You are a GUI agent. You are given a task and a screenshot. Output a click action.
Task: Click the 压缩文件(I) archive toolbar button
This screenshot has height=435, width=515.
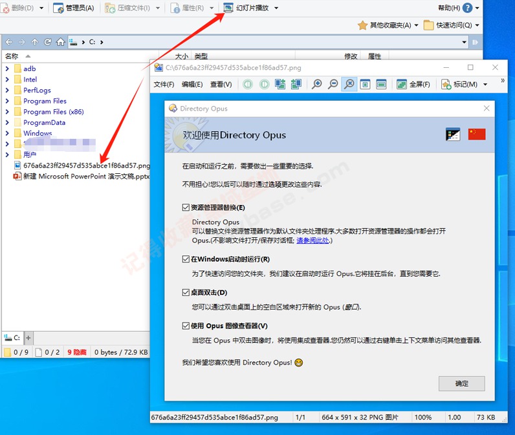click(127, 8)
